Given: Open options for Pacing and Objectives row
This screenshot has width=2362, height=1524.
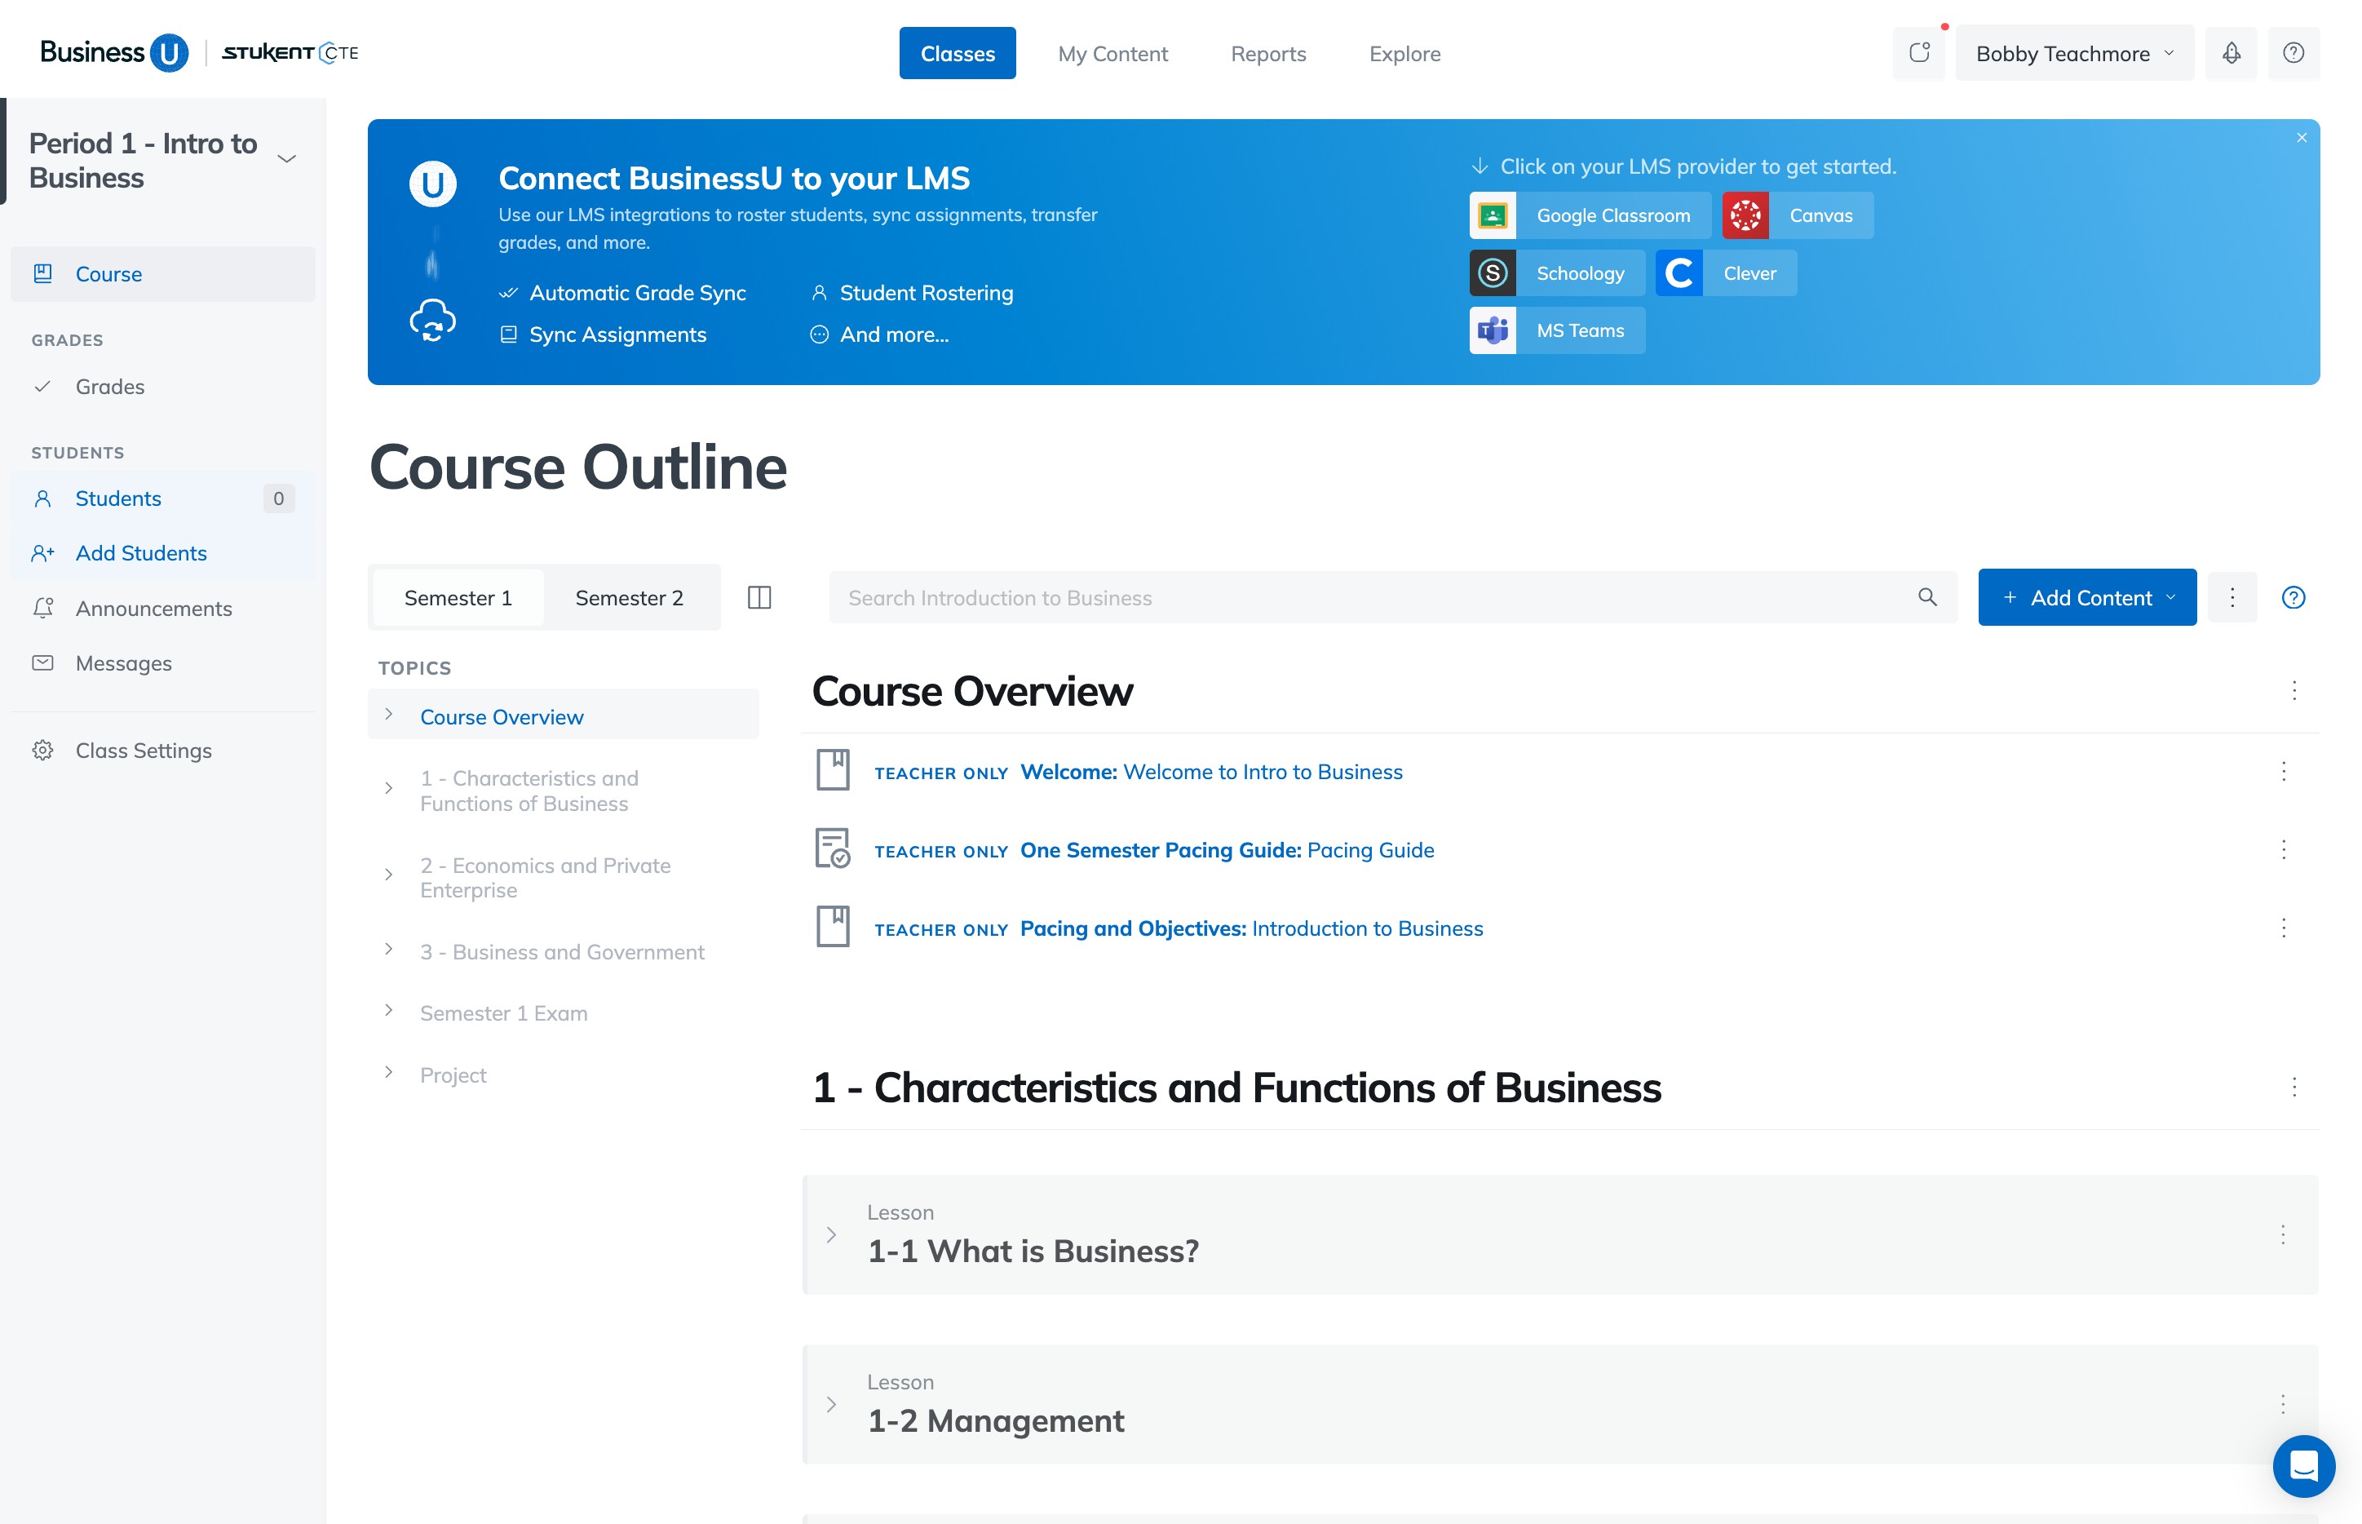Looking at the screenshot, I should (2284, 928).
